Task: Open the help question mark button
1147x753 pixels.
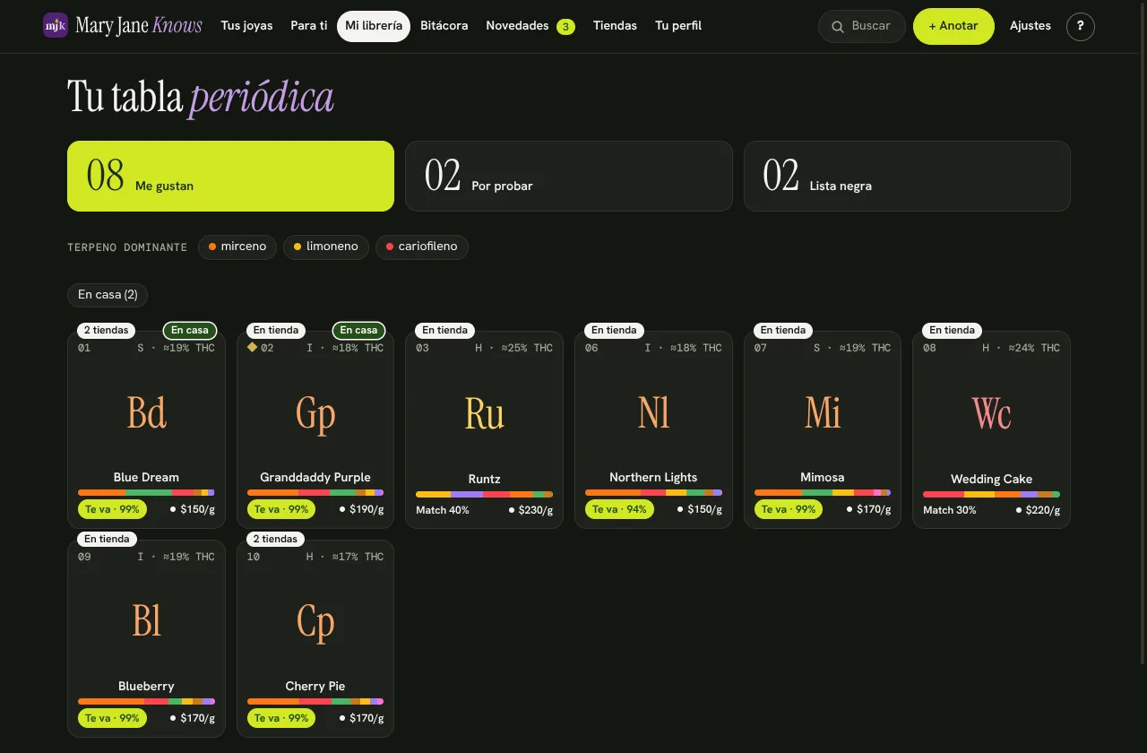Action: (x=1081, y=27)
